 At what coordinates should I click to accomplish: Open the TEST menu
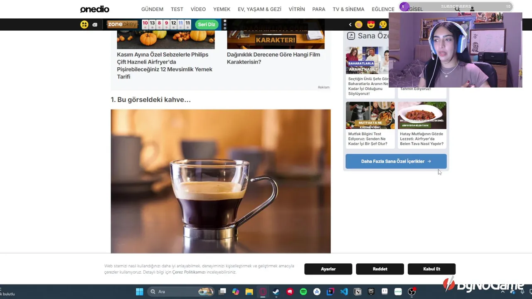[x=177, y=9]
